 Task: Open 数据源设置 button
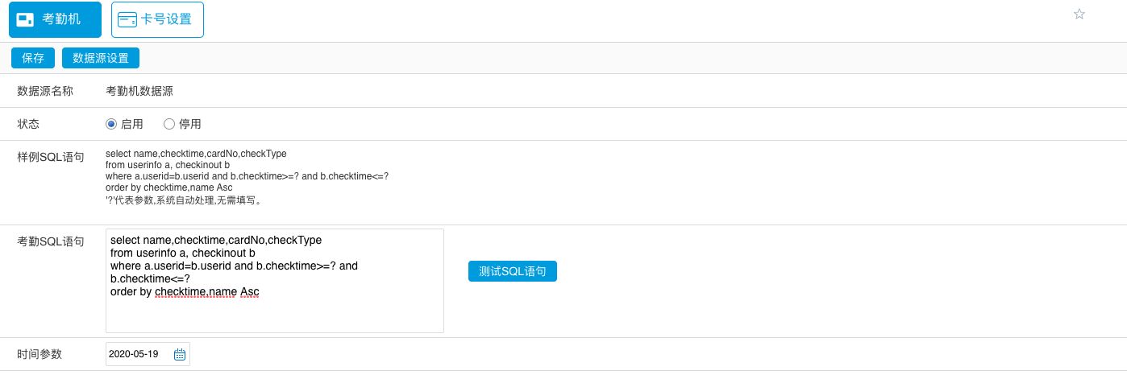[101, 58]
